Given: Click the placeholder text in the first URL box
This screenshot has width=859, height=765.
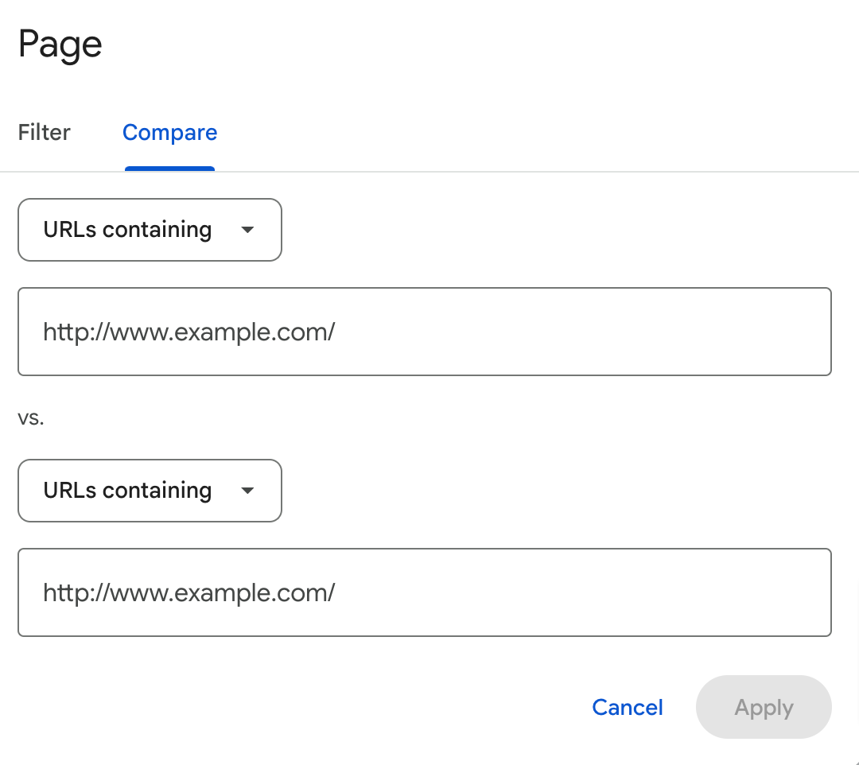Looking at the screenshot, I should (x=189, y=332).
